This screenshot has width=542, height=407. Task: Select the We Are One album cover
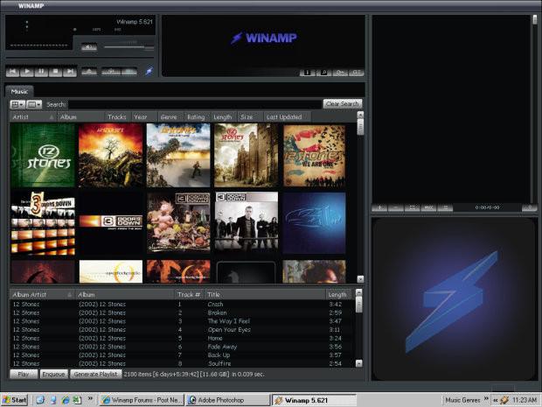click(x=314, y=156)
